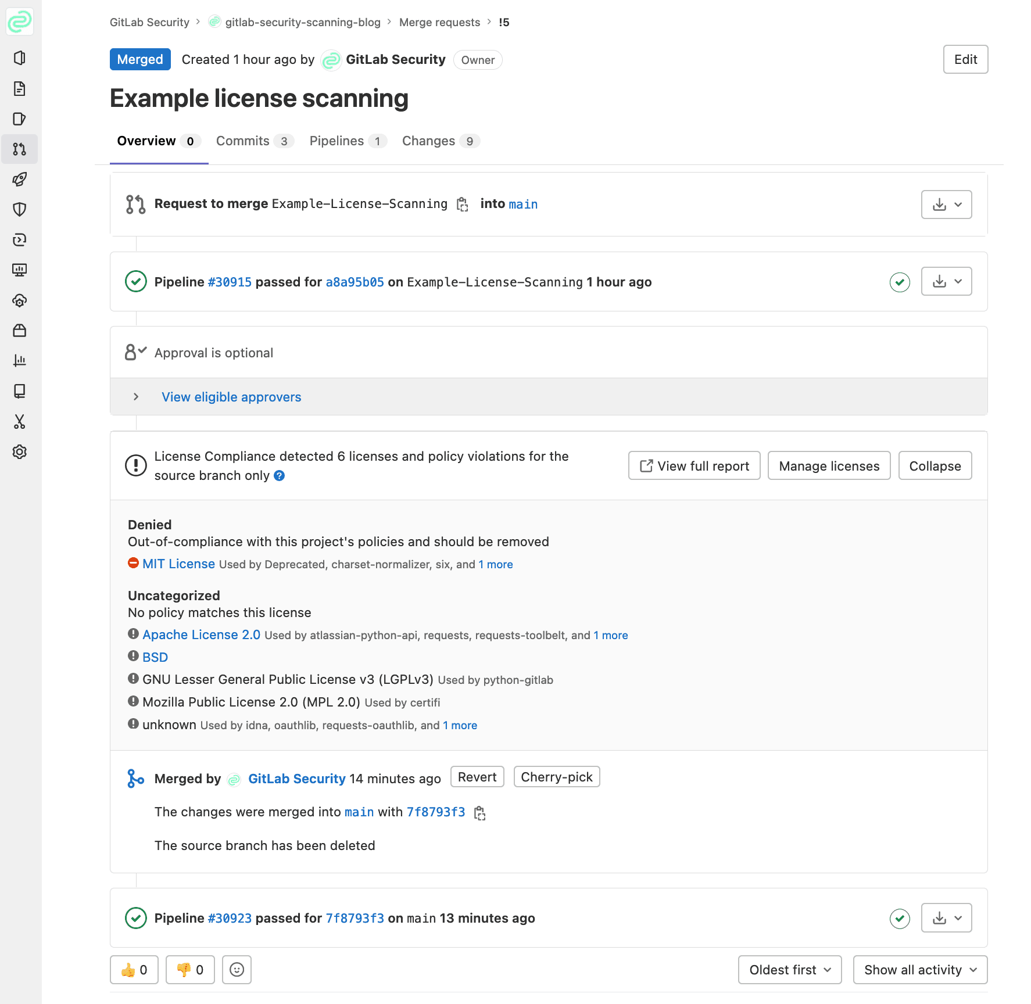Open pipeline #30915 link
This screenshot has height=1004, width=1031.
(230, 282)
